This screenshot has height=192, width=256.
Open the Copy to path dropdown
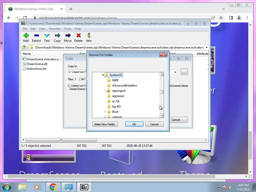tap(175, 72)
